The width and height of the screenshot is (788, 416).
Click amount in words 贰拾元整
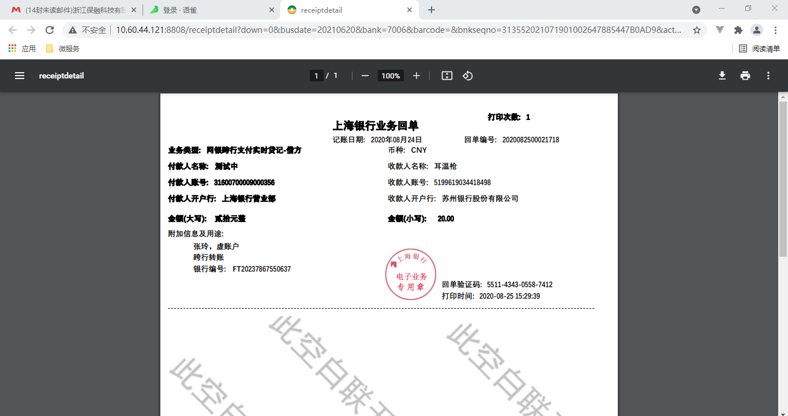point(230,219)
